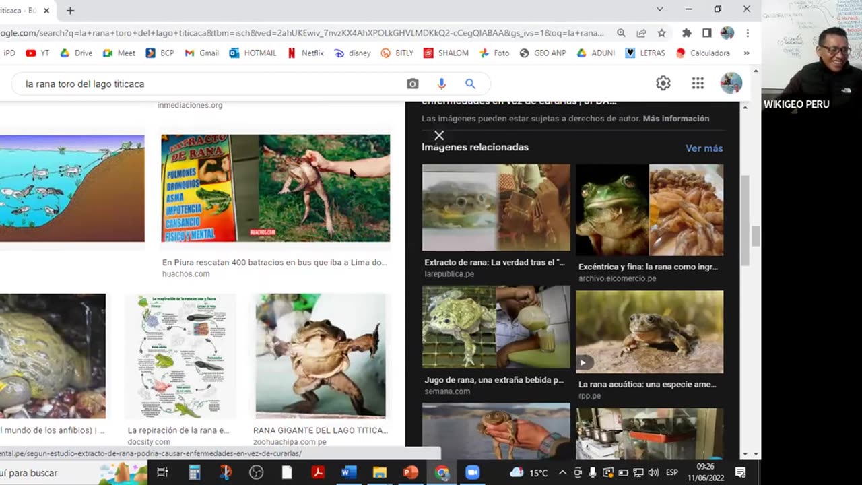
Task: Visit the zoohuachipa.com.pe source link
Action: (x=290, y=442)
